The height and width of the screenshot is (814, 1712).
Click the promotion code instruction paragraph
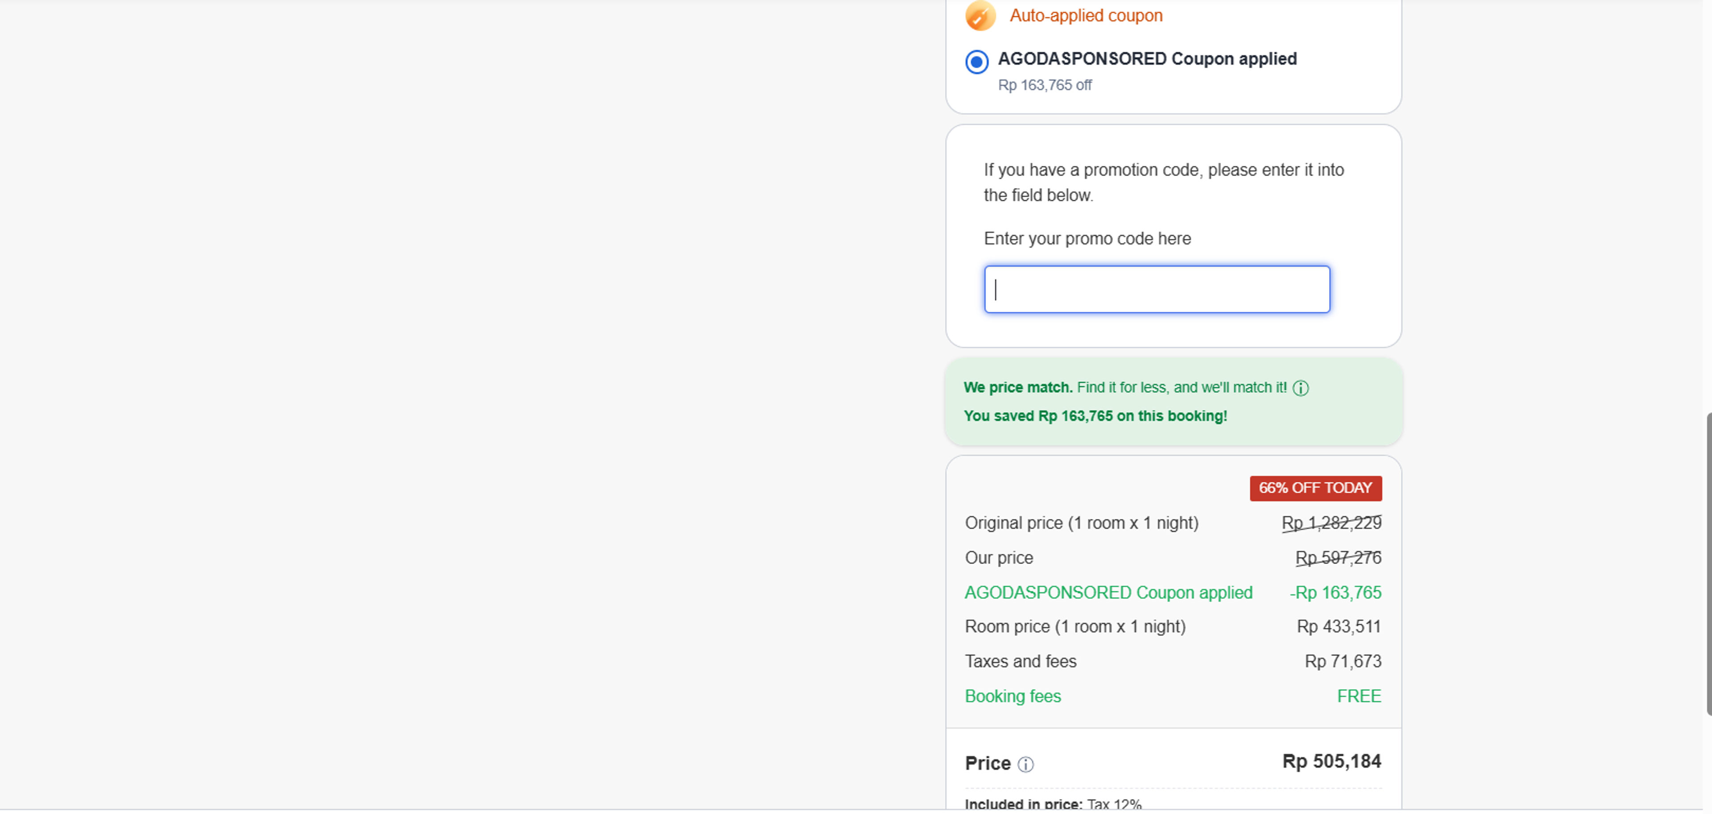tap(1164, 183)
